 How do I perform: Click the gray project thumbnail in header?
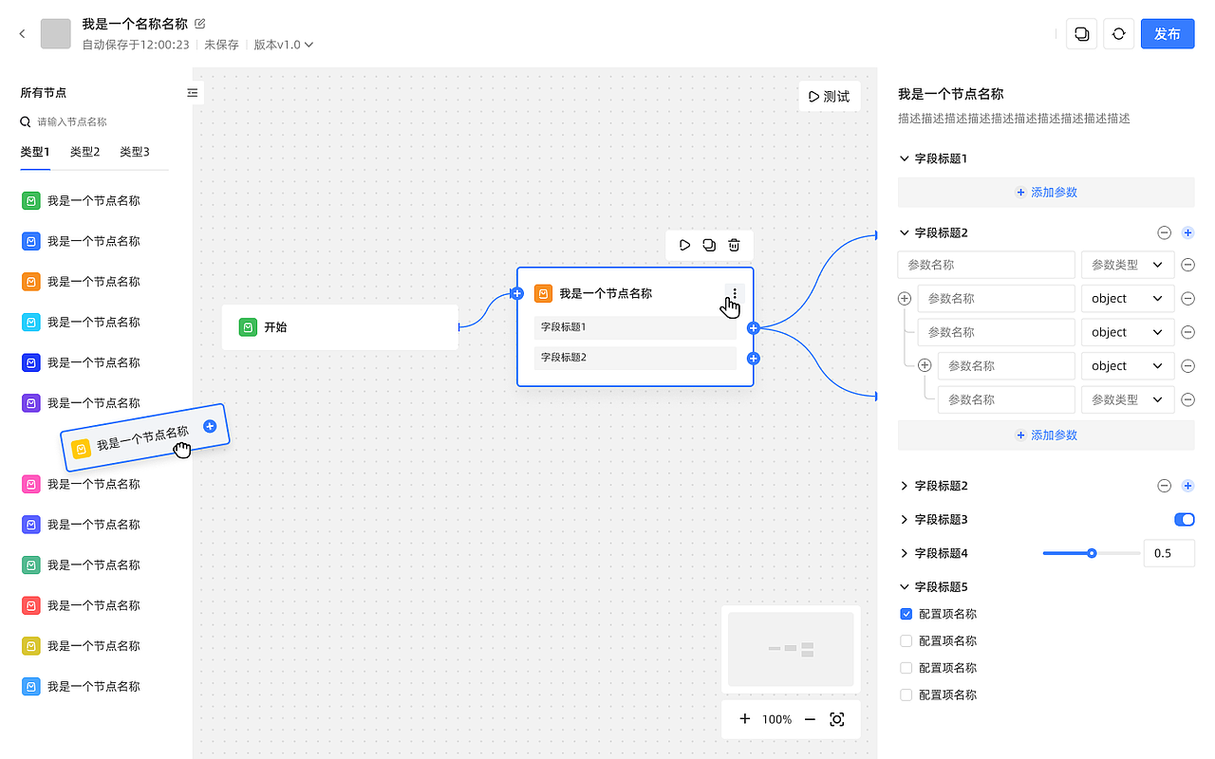point(56,33)
